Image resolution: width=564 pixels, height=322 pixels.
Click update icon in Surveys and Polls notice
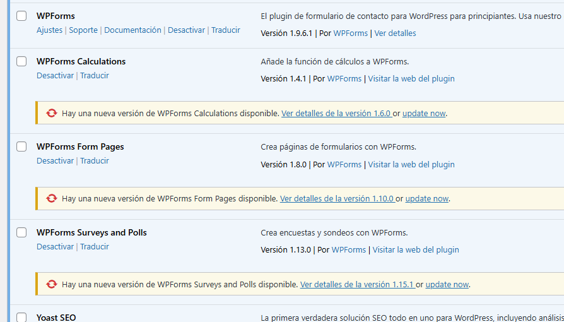point(52,284)
